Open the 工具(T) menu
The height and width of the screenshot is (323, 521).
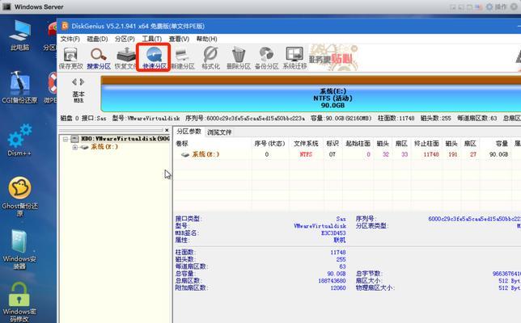(152, 39)
